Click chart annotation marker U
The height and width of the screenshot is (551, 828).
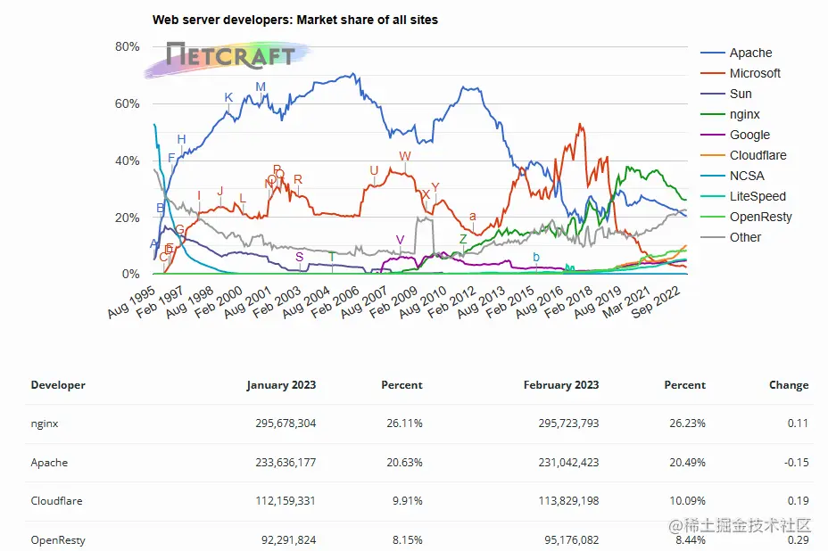click(x=374, y=170)
